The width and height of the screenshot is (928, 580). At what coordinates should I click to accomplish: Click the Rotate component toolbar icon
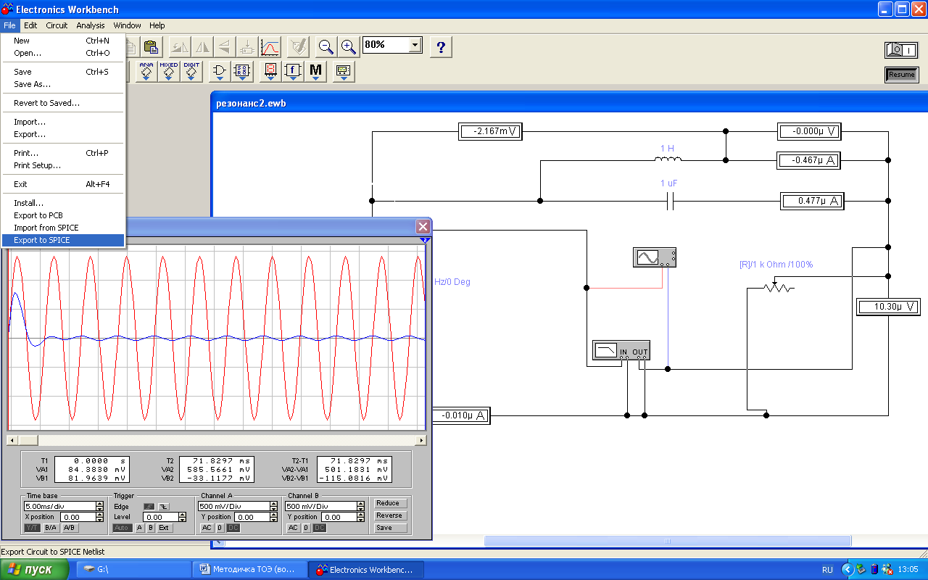[x=180, y=47]
